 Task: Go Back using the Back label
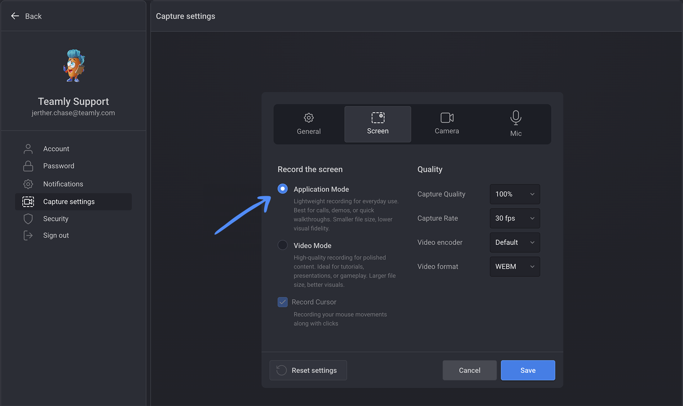click(x=33, y=16)
